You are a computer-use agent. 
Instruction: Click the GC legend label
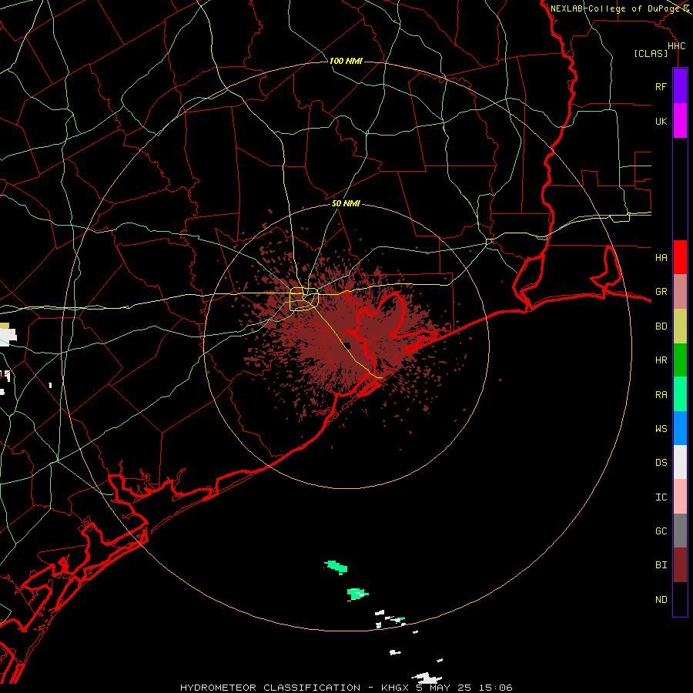pyautogui.click(x=661, y=531)
